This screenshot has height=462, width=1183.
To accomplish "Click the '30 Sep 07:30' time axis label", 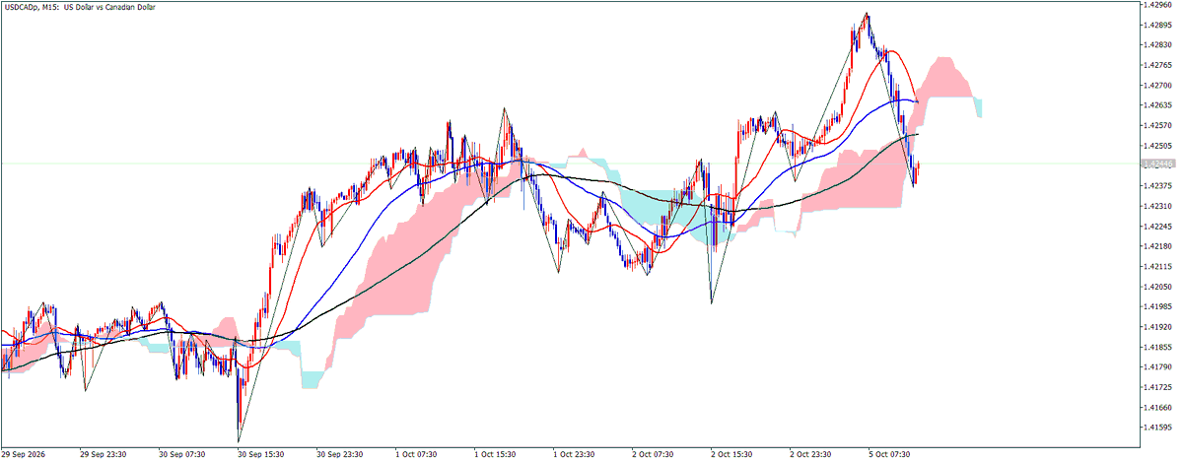I will pos(181,455).
